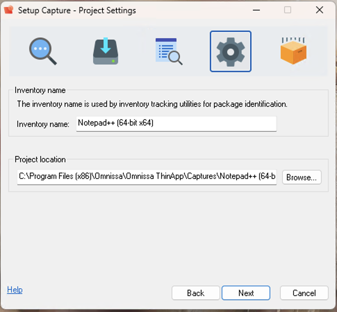Image resolution: width=337 pixels, height=312 pixels.
Task: Click the Notepad++ (64-bit x64) inventory text
Action: (116, 123)
